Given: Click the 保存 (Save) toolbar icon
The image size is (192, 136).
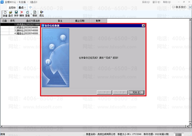Looking at the screenshot, I should [x=16, y=14].
